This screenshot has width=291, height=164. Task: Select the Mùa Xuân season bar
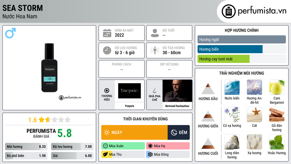click(123, 146)
